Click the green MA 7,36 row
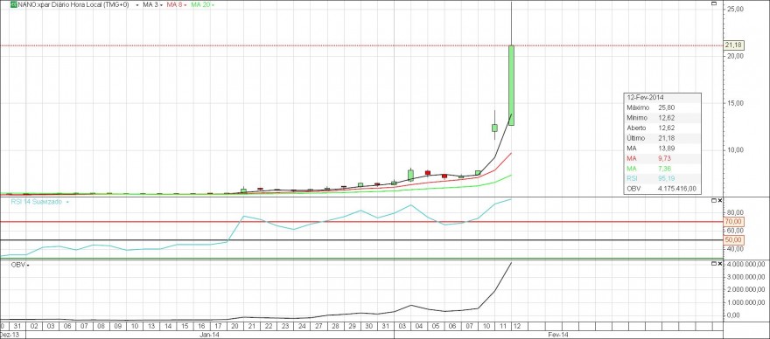The width and height of the screenshot is (770, 339). 662,169
